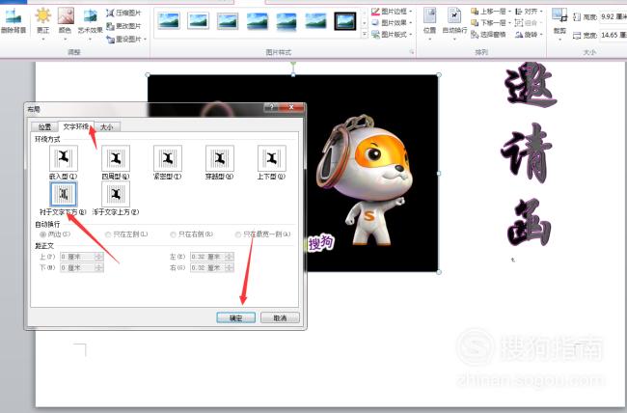This screenshot has width=627, height=413.
Task: Apply the third picture style thumbnail
Action: point(228,21)
